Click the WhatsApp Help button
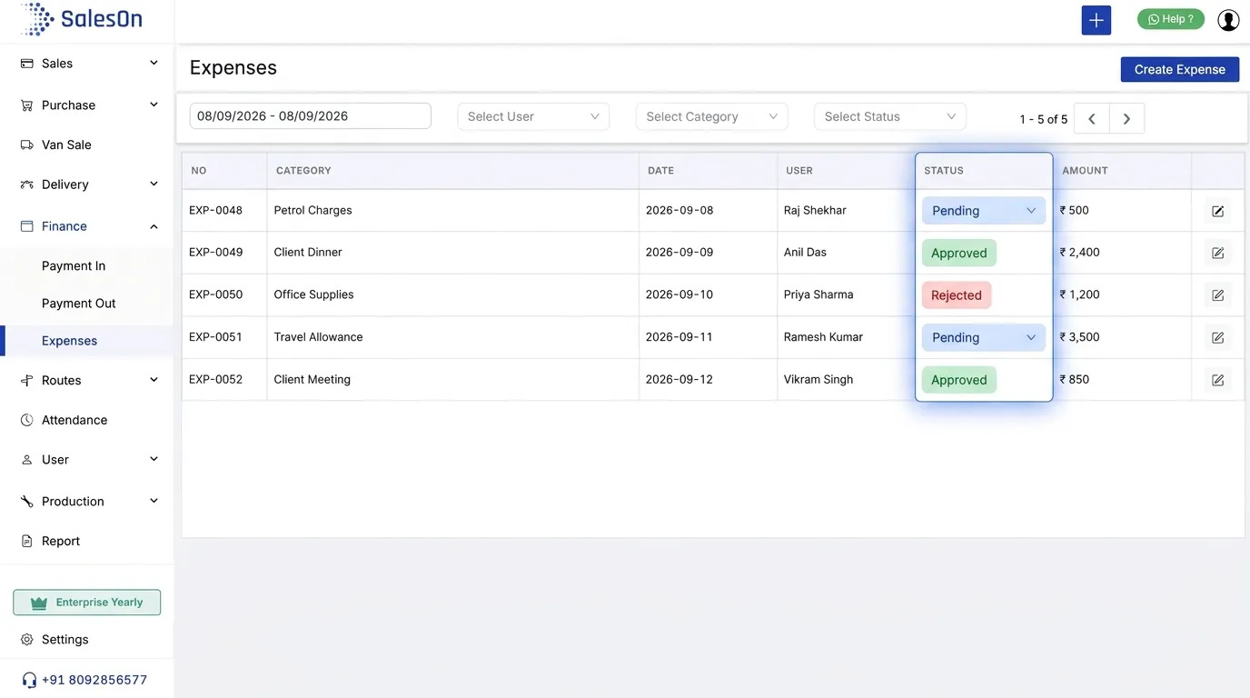 [x=1170, y=19]
